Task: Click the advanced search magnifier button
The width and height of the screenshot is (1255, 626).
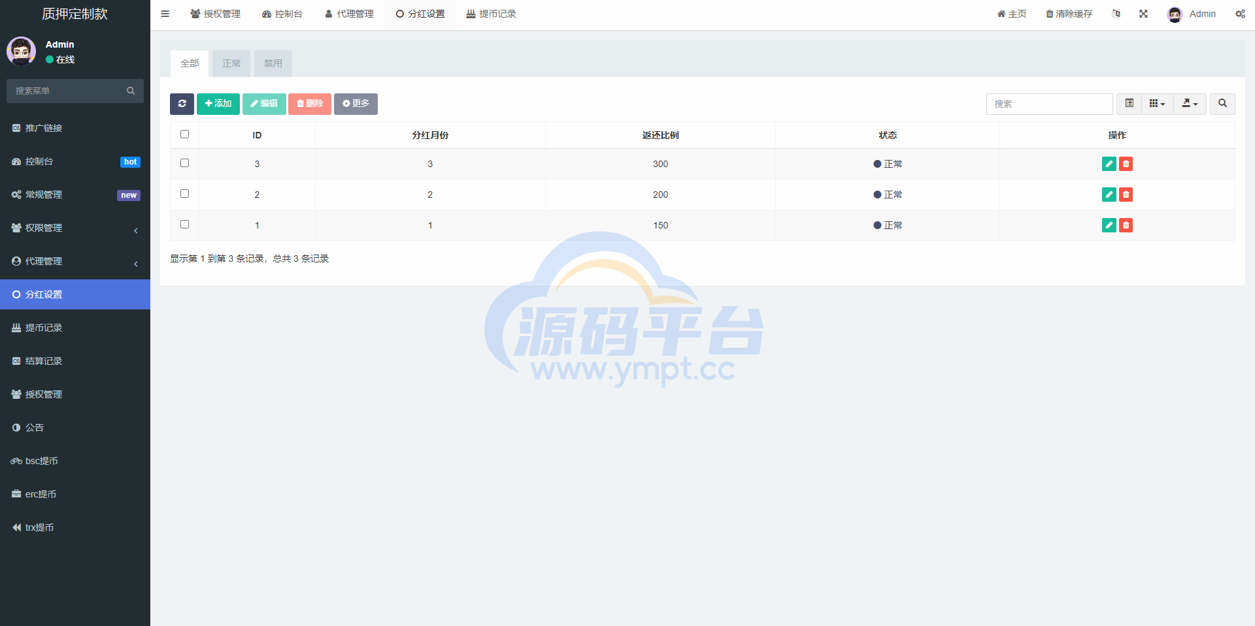Action: (x=1222, y=104)
